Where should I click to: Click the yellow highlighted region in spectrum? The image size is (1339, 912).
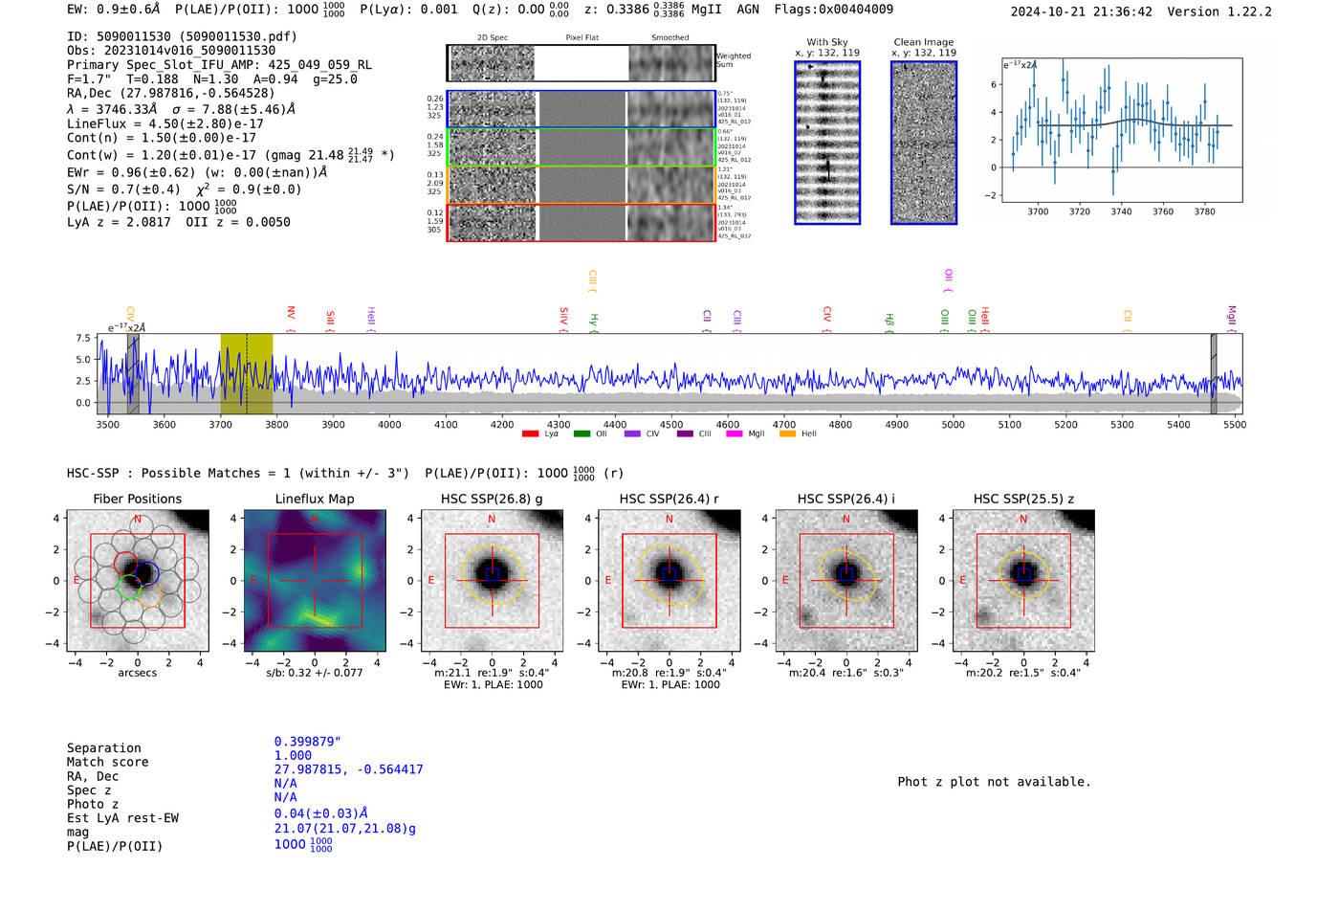click(247, 373)
